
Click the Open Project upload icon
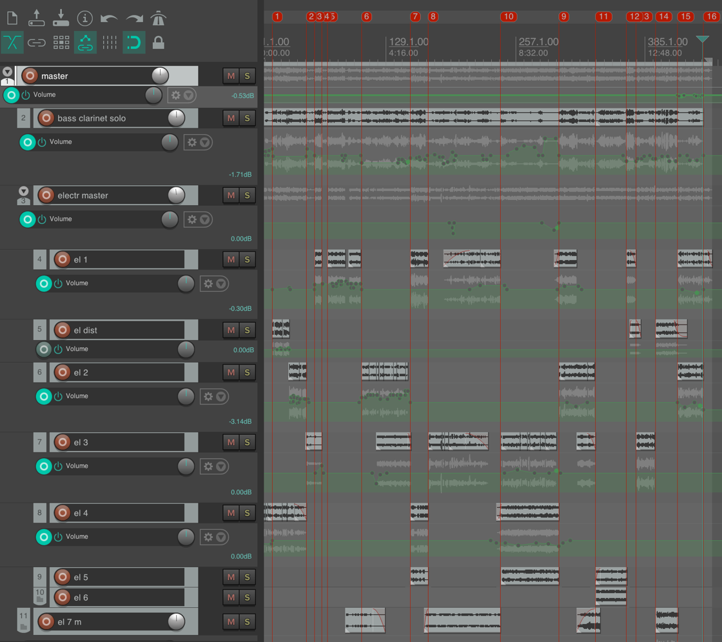(x=36, y=19)
